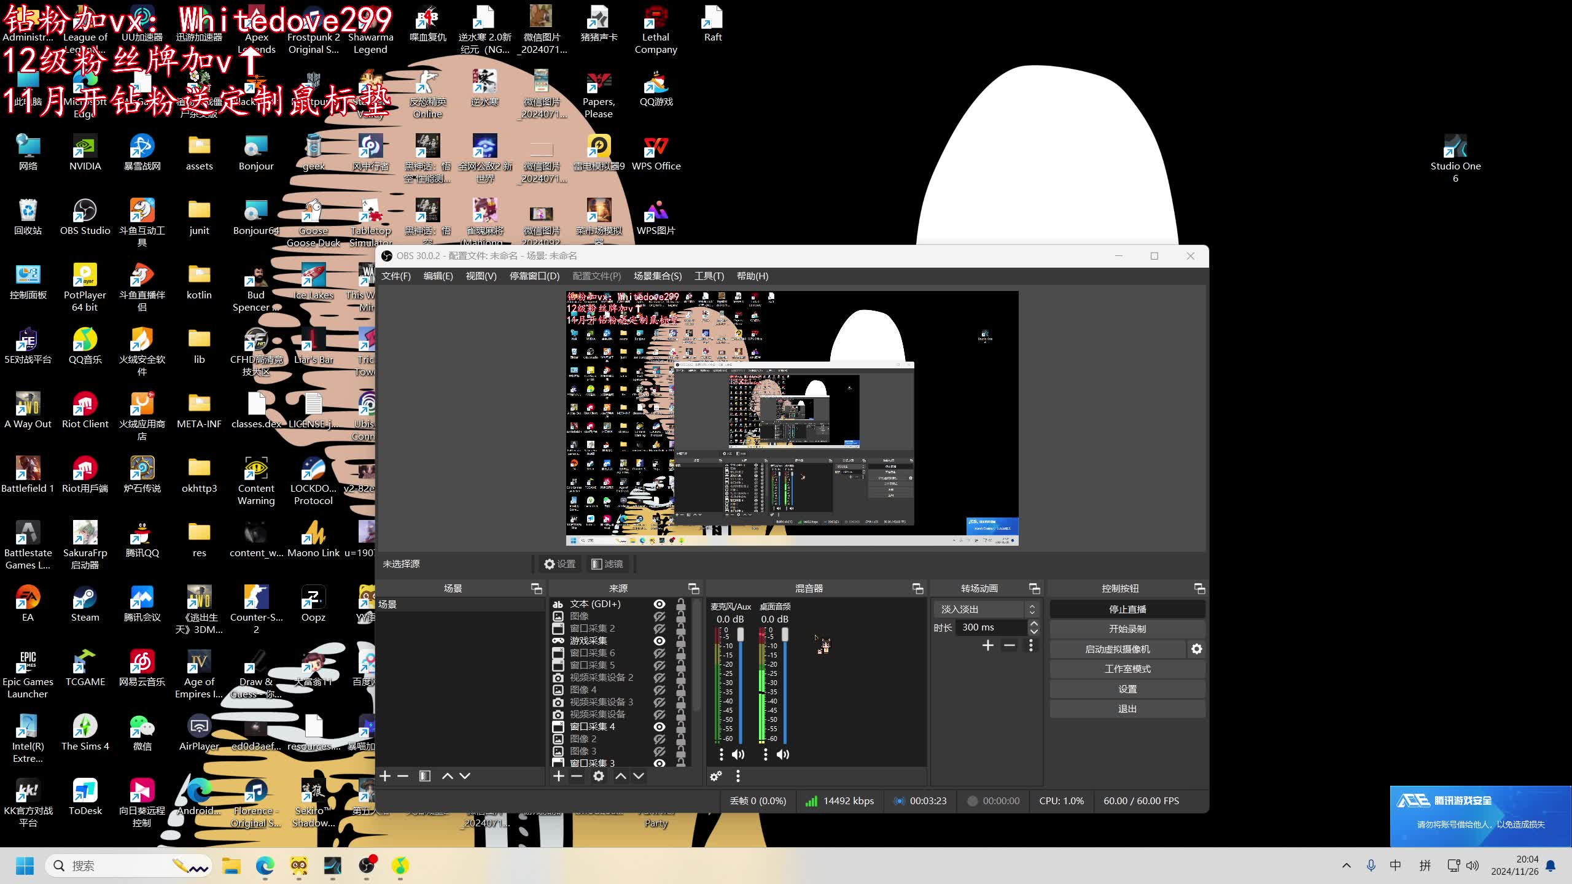Undock the 来源 panel

tap(694, 588)
